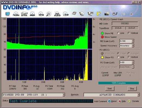Minimize the DVDInfoPro window
Viewport: 142px width, 108px height.
point(133,2)
